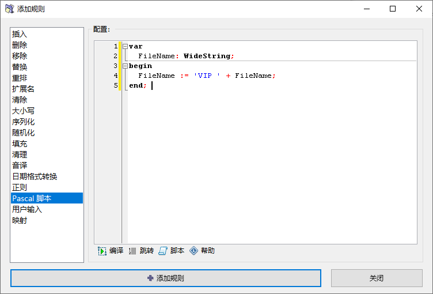Collapse the begin code block
433x294 pixels.
(125, 66)
